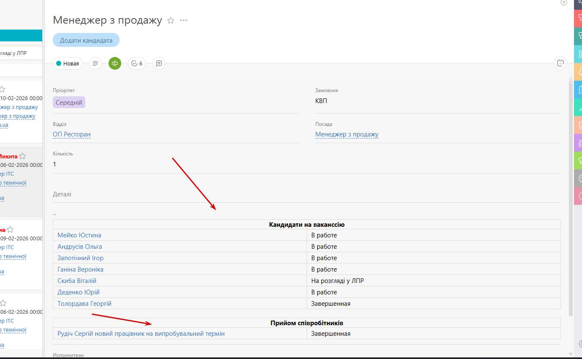Open candidate Толордава Георгій
The height and width of the screenshot is (359, 582).
pyautogui.click(x=84, y=304)
